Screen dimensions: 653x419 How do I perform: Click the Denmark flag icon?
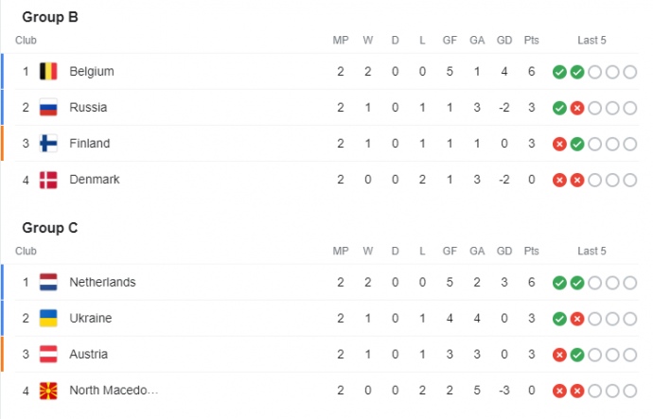[48, 180]
